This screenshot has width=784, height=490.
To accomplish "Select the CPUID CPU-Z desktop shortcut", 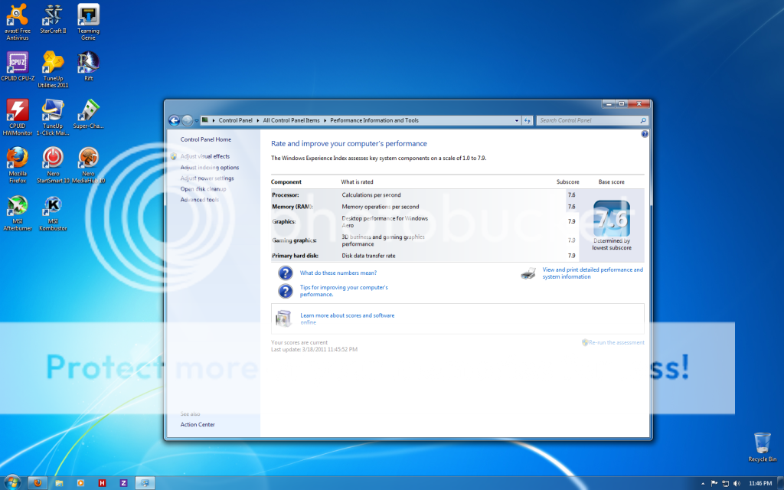I will [18, 67].
